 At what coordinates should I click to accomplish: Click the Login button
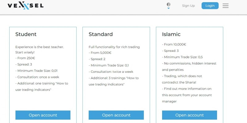pos(210,6)
